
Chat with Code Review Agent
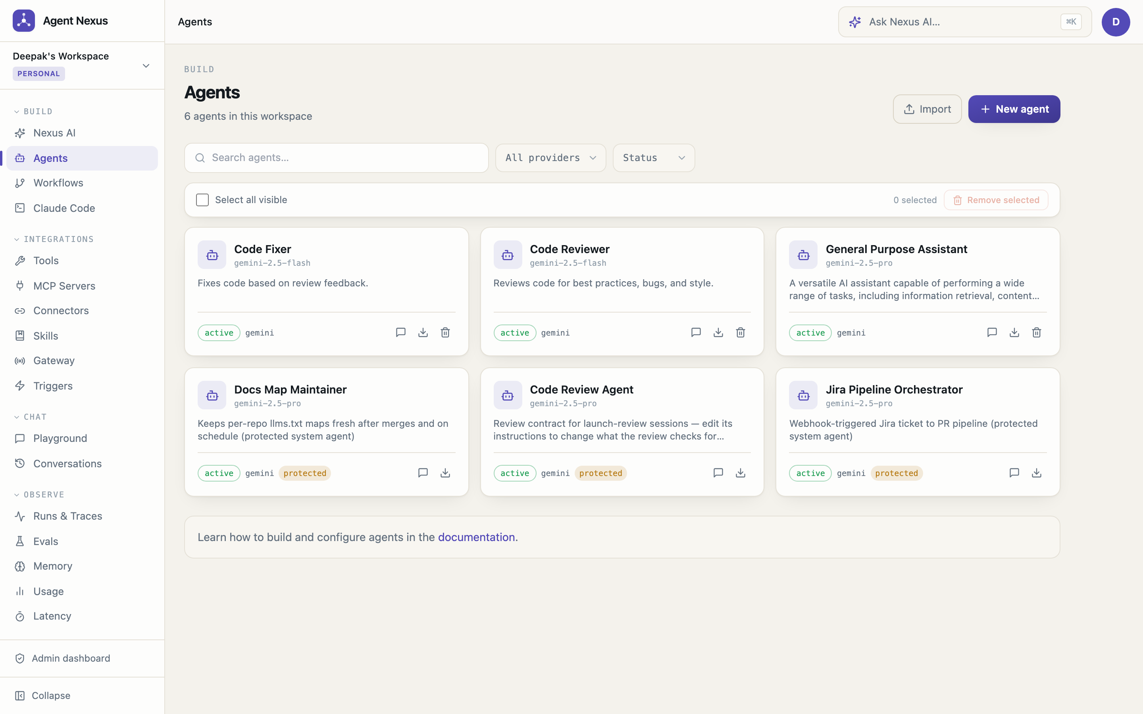click(x=718, y=473)
